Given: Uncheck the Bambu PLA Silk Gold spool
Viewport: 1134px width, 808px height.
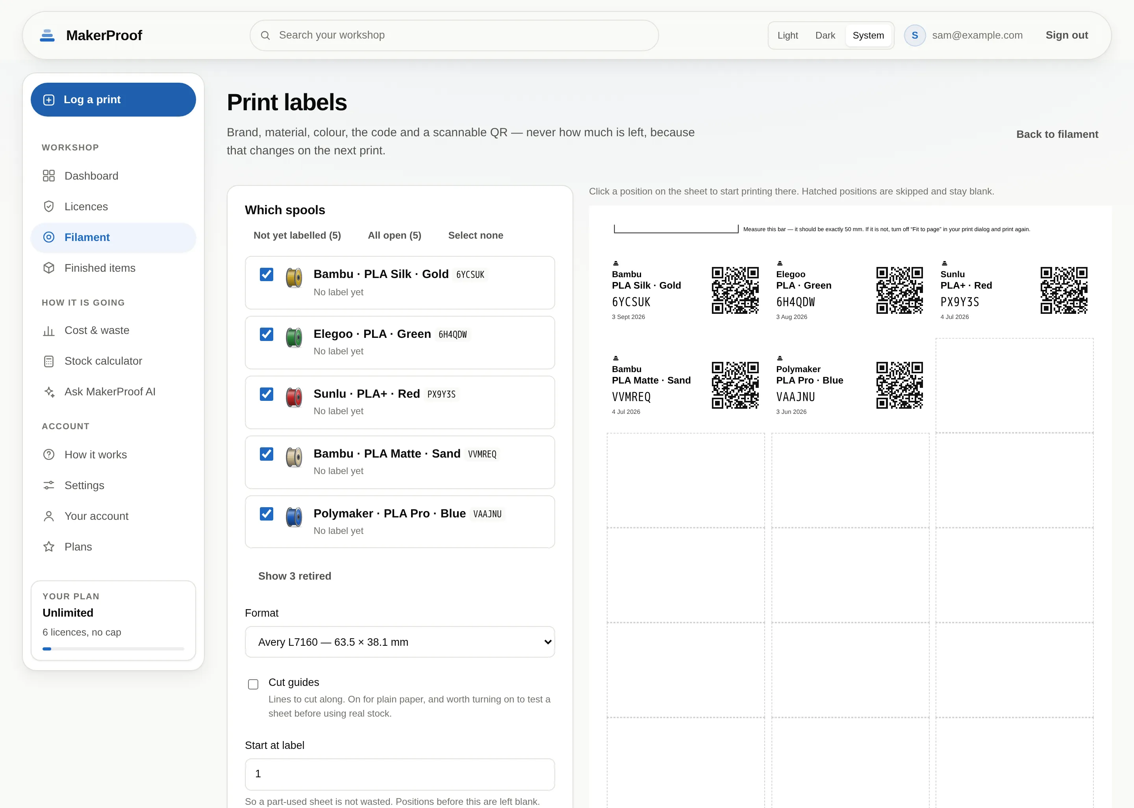Looking at the screenshot, I should pyautogui.click(x=267, y=274).
